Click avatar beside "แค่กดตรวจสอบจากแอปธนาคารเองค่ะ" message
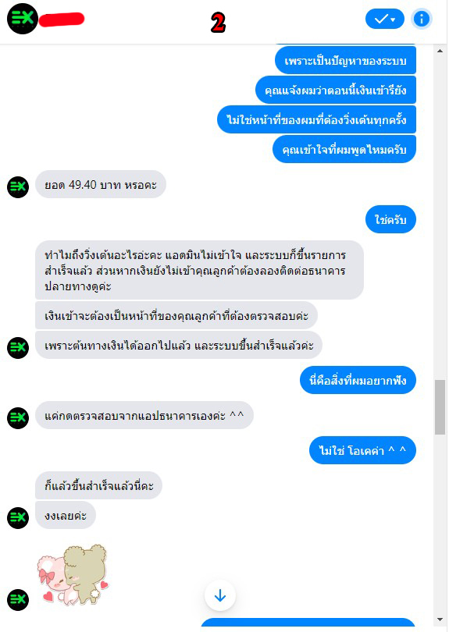This screenshot has width=449, height=632. click(18, 417)
